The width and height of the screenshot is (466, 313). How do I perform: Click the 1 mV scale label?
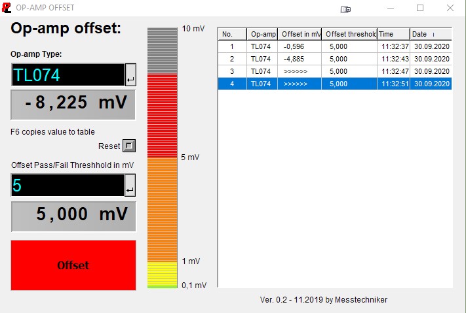(x=191, y=261)
